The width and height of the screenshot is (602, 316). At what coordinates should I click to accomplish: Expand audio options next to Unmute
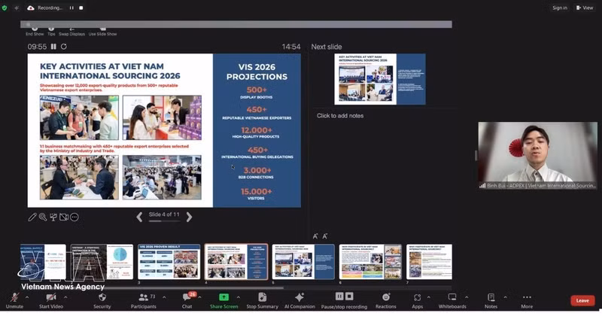(x=27, y=297)
